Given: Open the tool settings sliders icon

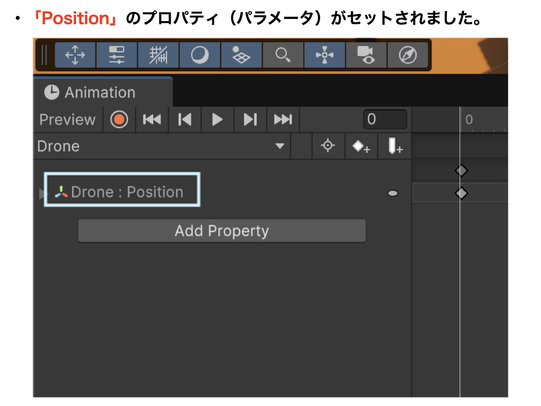Looking at the screenshot, I should click(117, 55).
